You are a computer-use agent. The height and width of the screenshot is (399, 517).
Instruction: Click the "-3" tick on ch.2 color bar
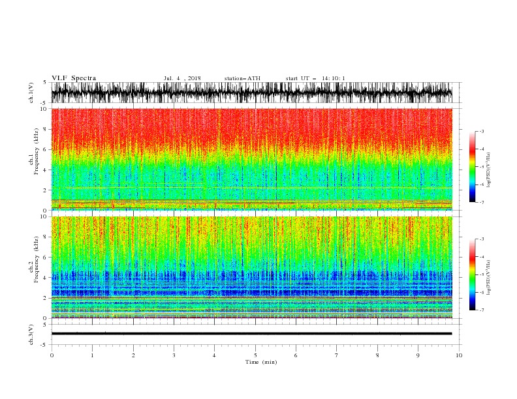pyautogui.click(x=482, y=239)
